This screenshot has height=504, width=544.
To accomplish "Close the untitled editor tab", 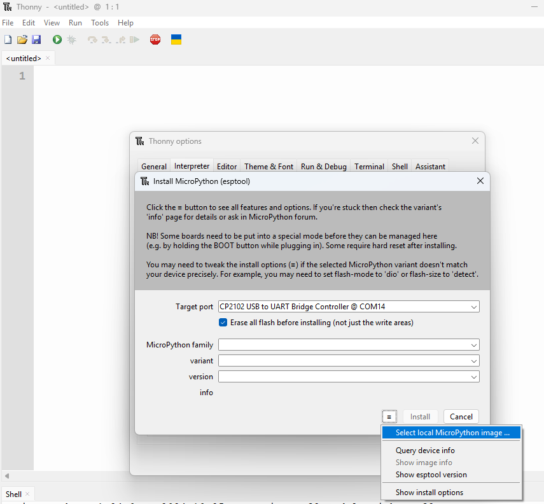I will coord(48,58).
